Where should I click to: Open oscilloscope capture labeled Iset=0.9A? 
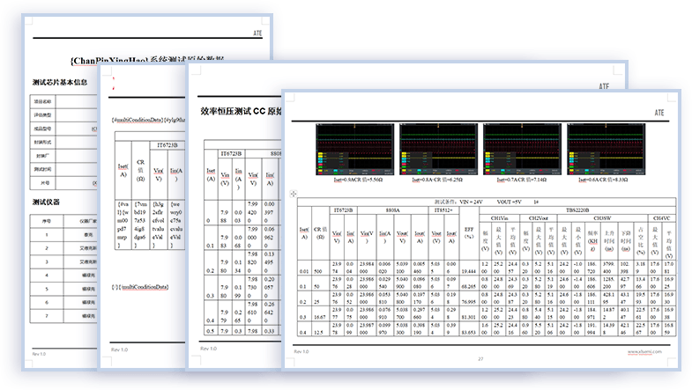click(x=355, y=149)
